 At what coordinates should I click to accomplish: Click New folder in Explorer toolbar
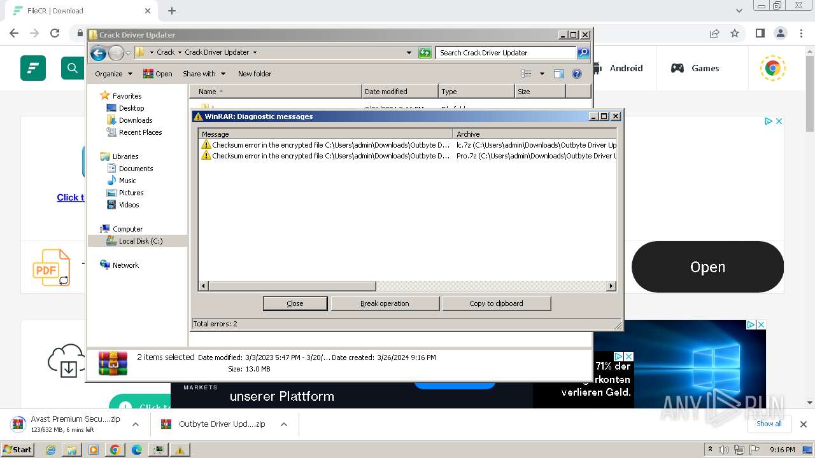[255, 74]
